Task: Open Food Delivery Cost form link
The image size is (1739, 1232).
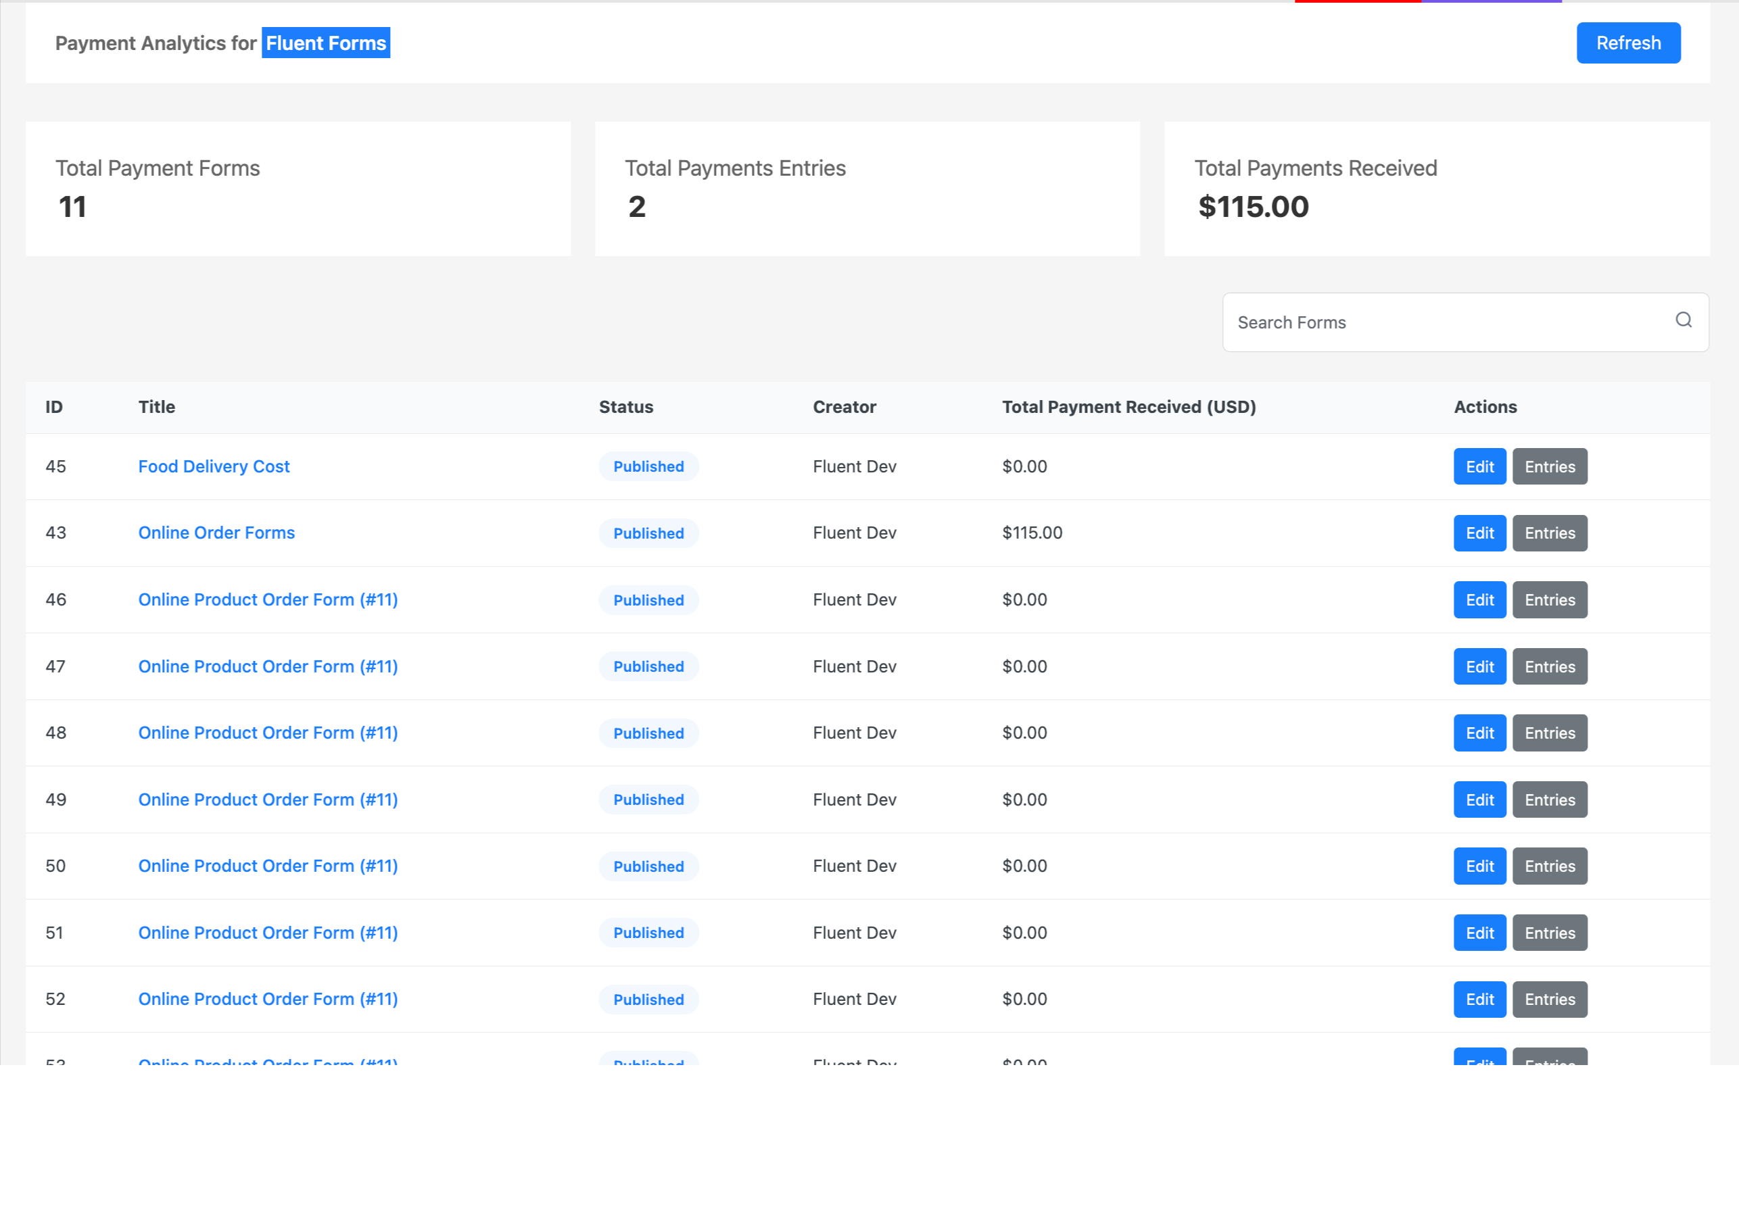Action: 214,466
